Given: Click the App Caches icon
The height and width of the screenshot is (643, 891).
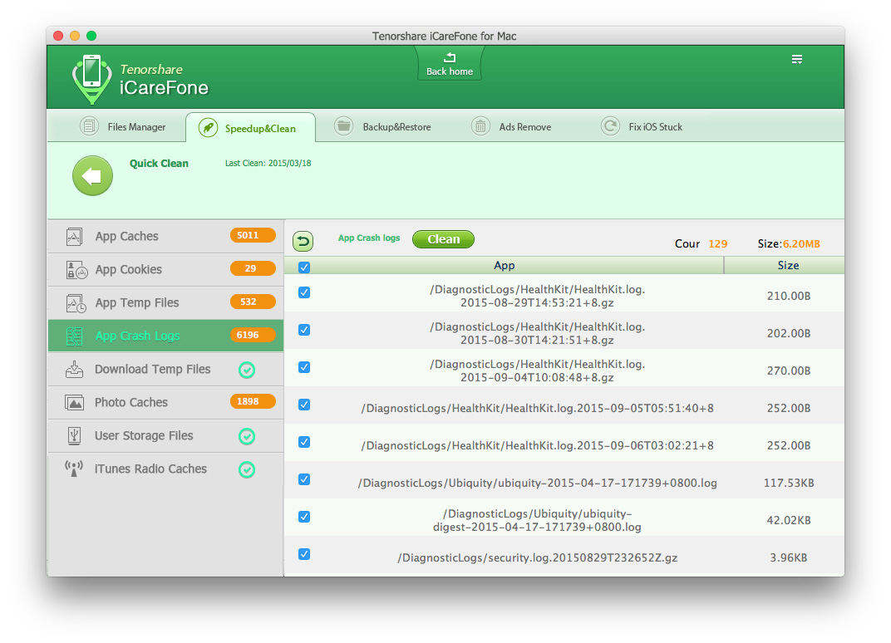Looking at the screenshot, I should (75, 236).
